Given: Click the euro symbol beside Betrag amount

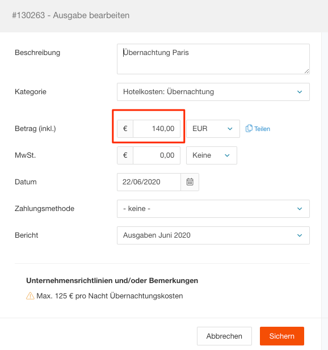Looking at the screenshot, I should click(125, 129).
